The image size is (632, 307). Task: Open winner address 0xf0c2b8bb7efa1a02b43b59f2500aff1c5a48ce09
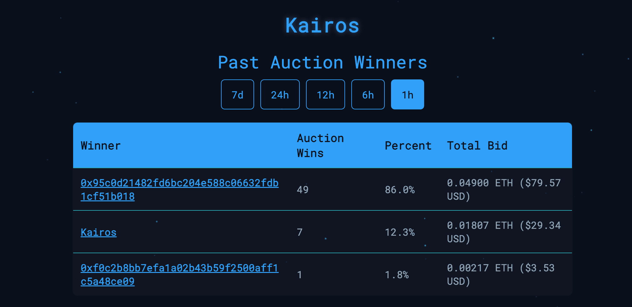tap(179, 274)
